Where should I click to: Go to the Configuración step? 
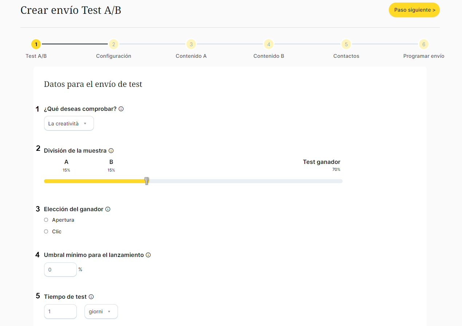(114, 44)
